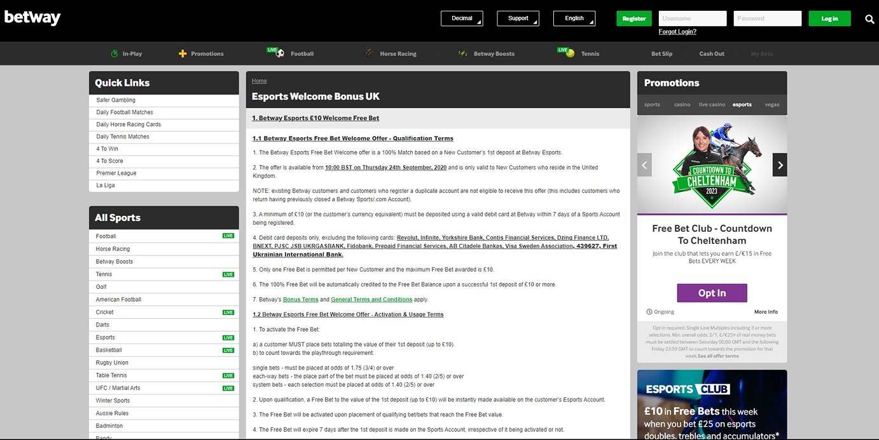Viewport: 879px width, 440px height.
Task: Open the English language dropdown
Action: click(x=574, y=18)
